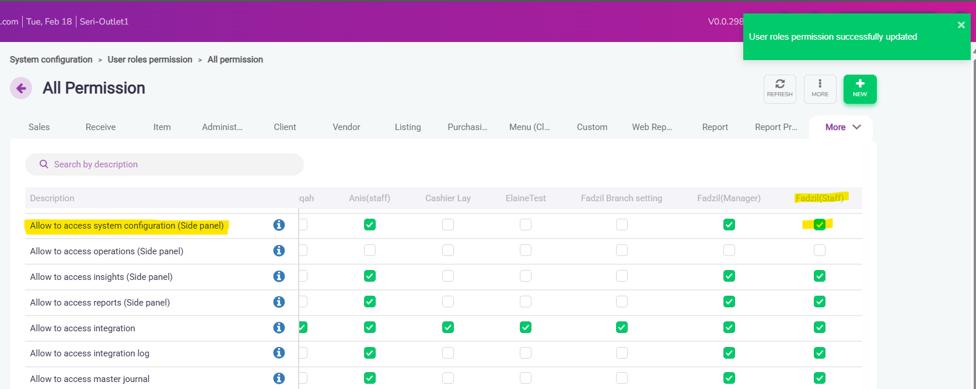Go to System configuration breadcrumb
This screenshot has height=389, width=976.
51,59
